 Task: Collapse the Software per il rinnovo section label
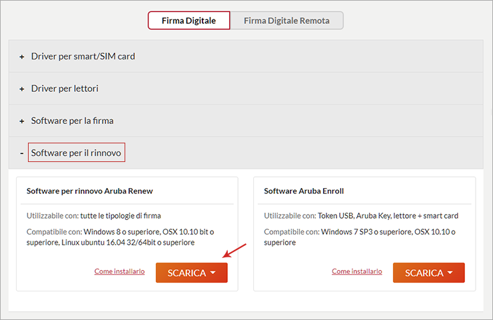point(76,153)
